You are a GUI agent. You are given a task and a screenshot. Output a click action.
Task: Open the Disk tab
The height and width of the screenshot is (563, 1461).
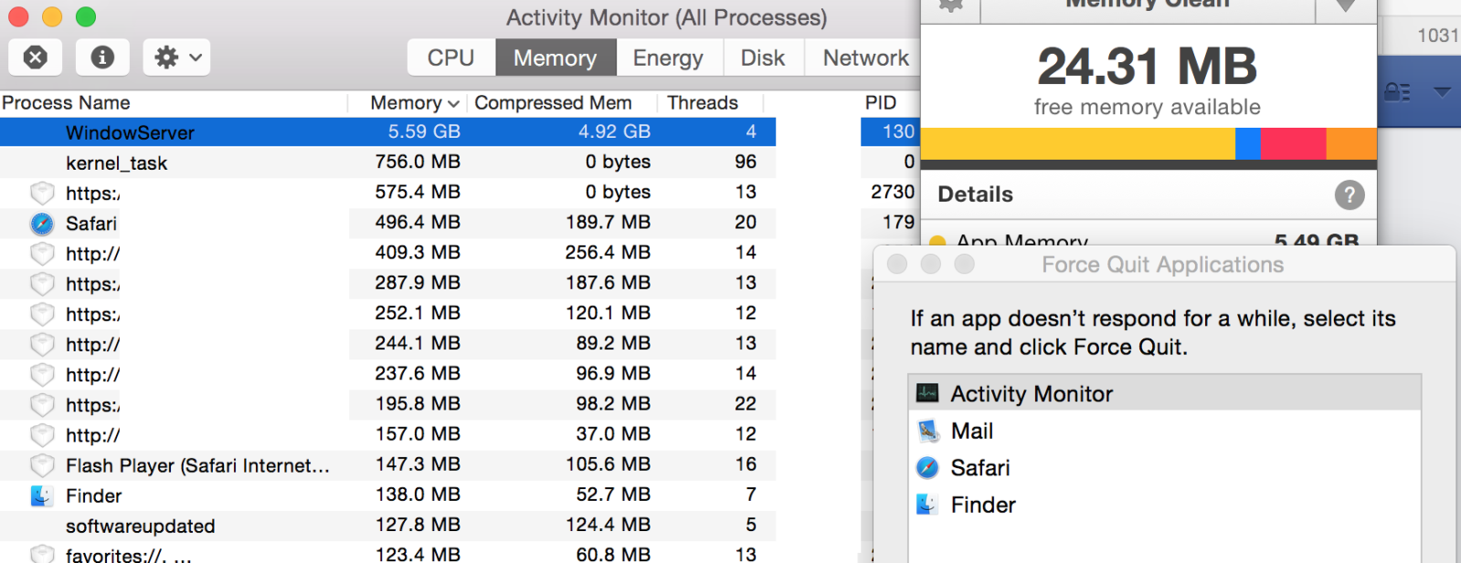tap(763, 57)
